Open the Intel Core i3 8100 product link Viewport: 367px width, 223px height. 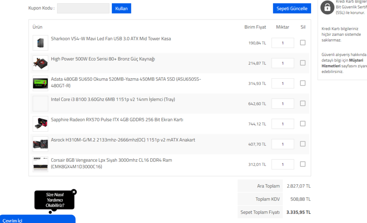113,99
